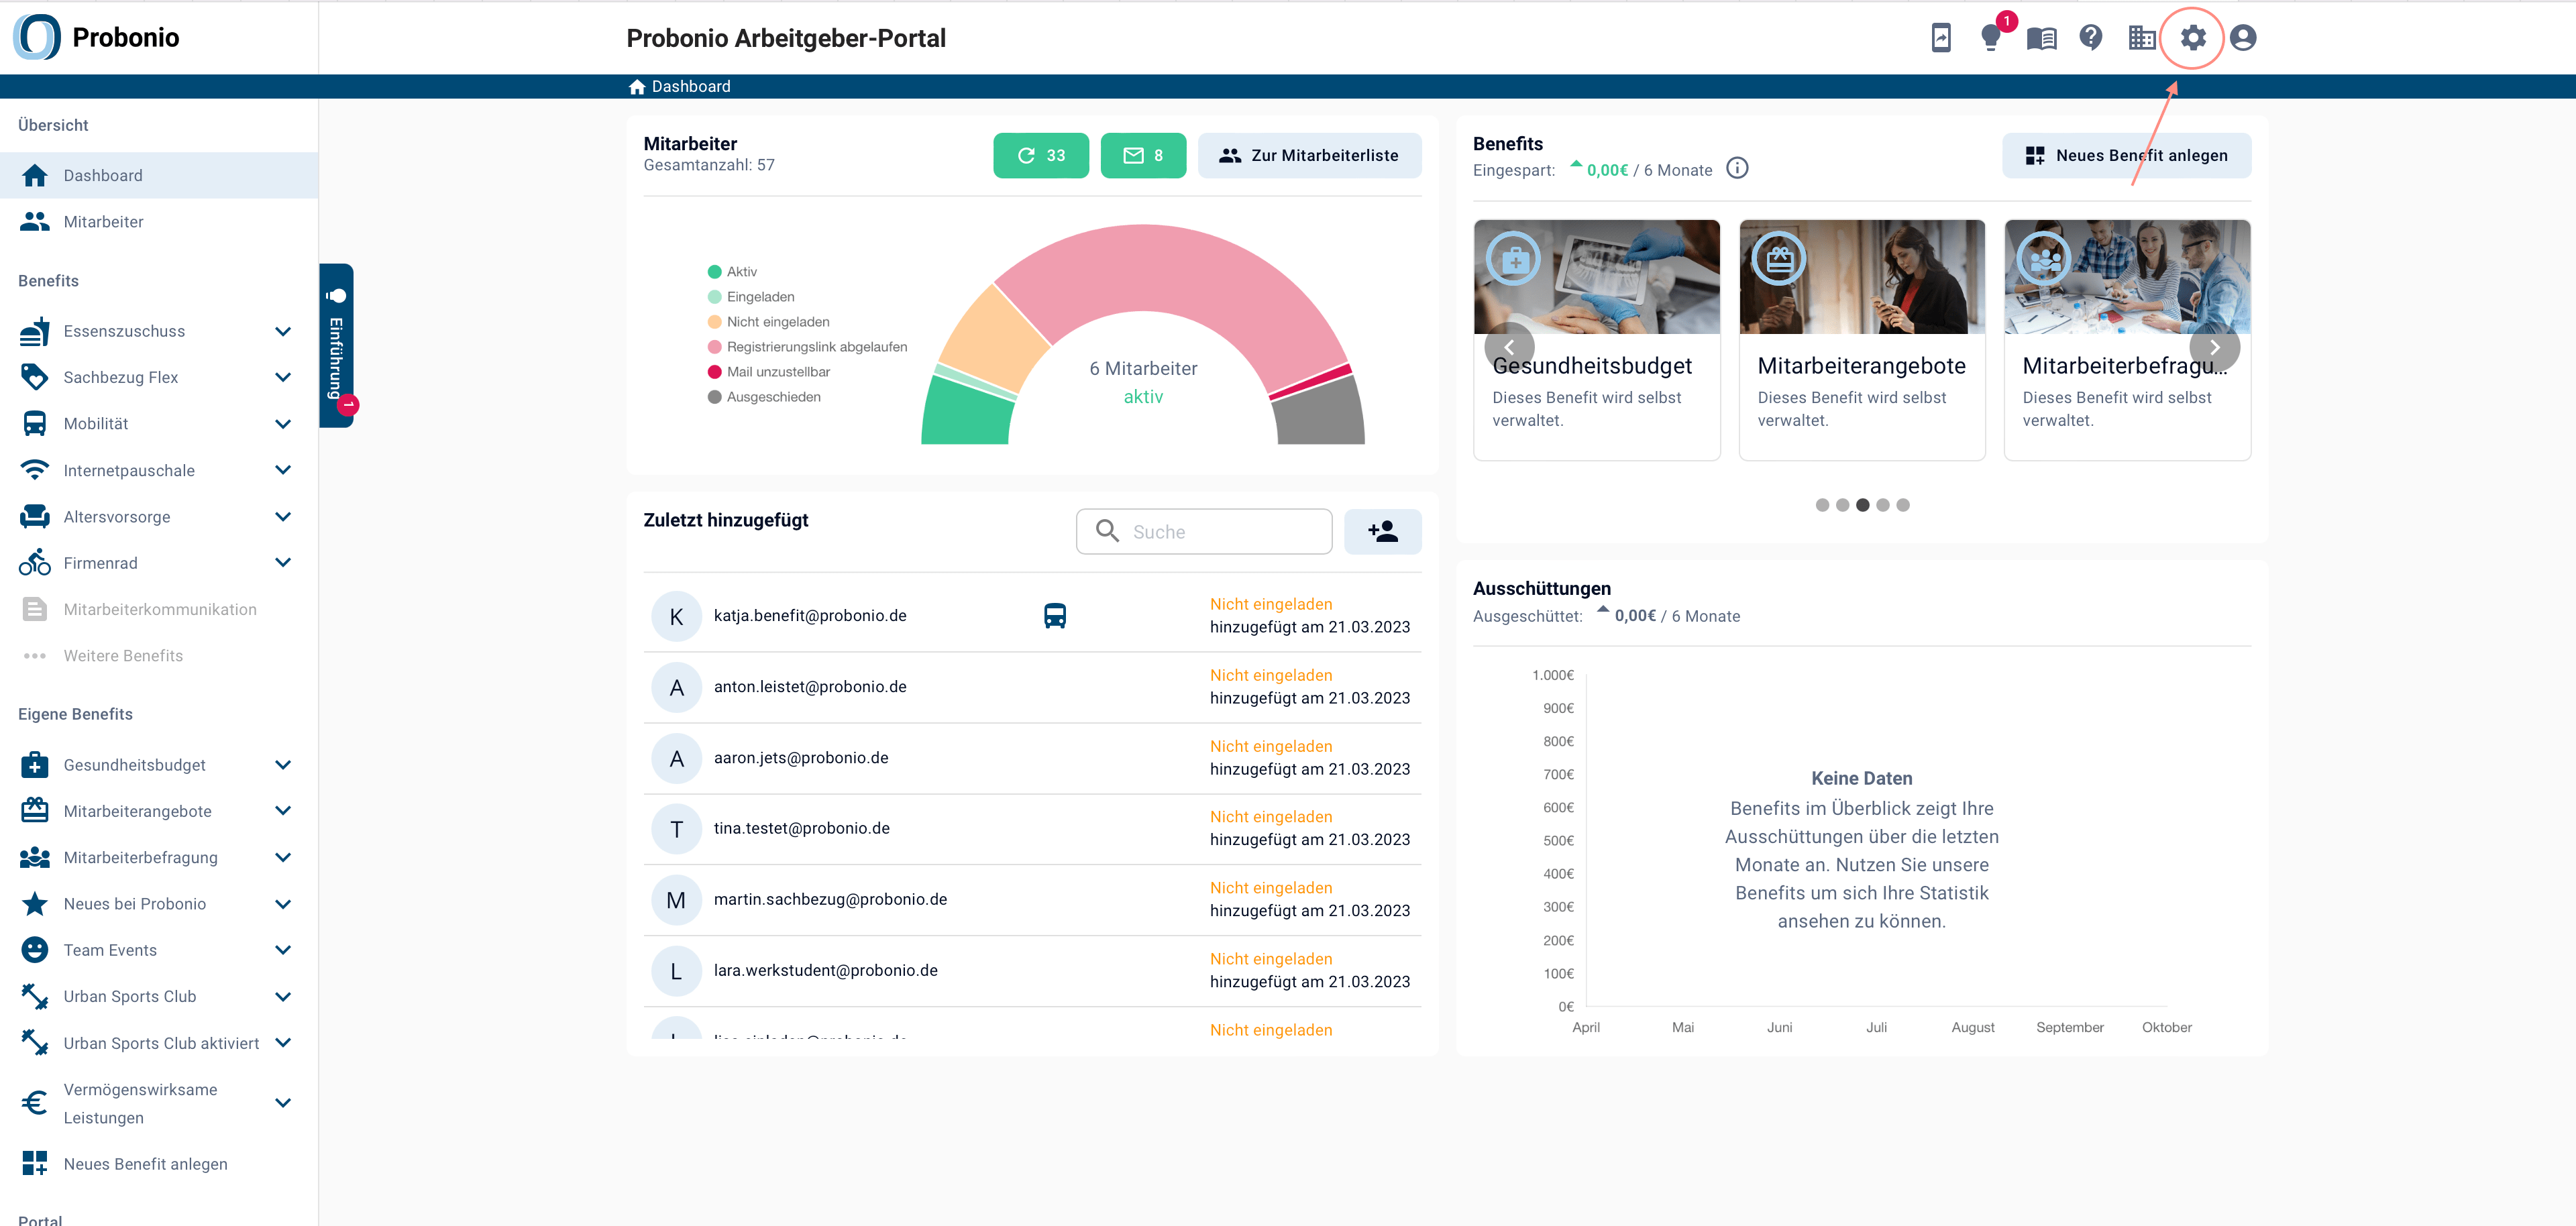Screen dimensions: 2576x1226
Task: Click the T avatar of tina.testet@probonio.de
Action: pyautogui.click(x=677, y=830)
